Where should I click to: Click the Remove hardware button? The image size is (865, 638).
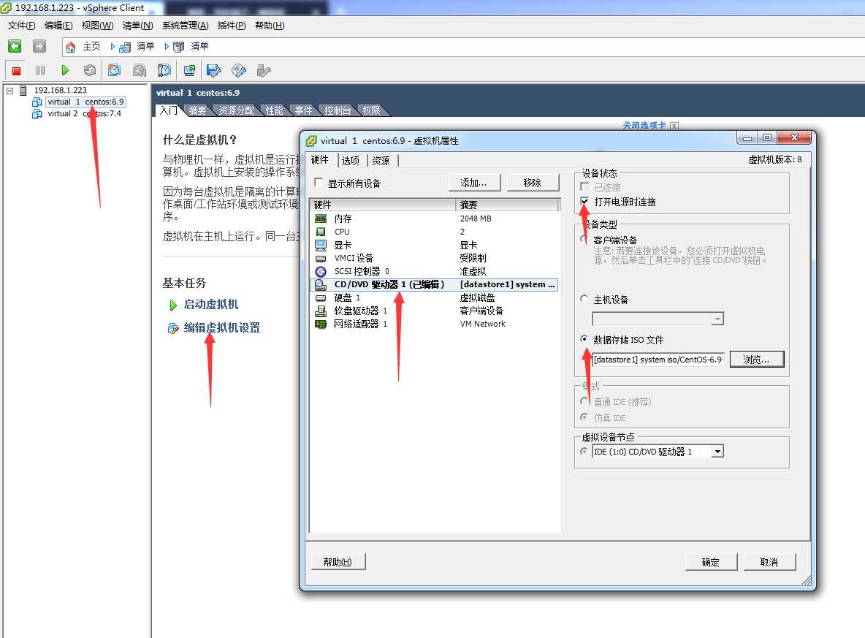click(x=533, y=183)
